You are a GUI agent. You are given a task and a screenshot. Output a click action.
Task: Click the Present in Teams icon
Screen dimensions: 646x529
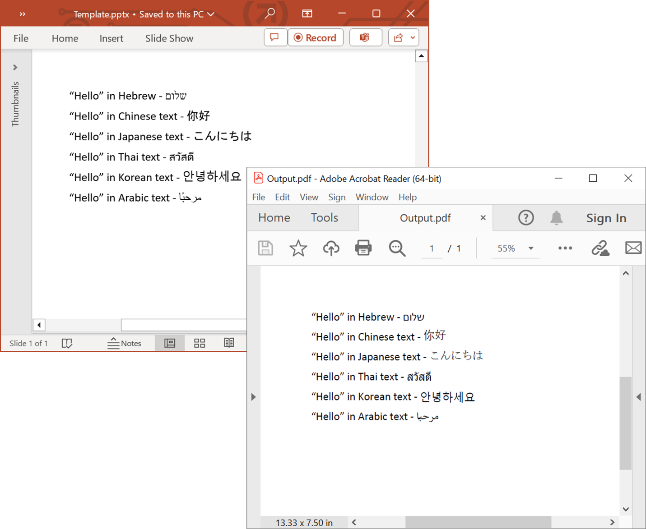tap(365, 37)
